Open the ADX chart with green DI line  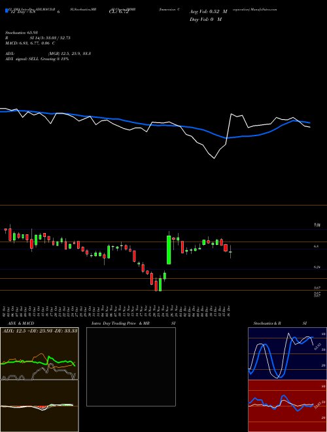point(39,353)
